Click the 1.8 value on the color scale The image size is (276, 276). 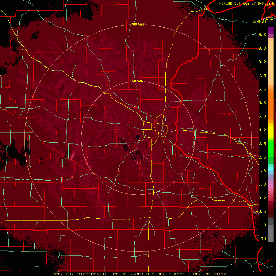[x=262, y=171]
